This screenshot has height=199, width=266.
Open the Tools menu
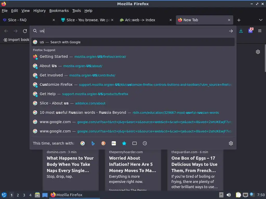tap(77, 11)
